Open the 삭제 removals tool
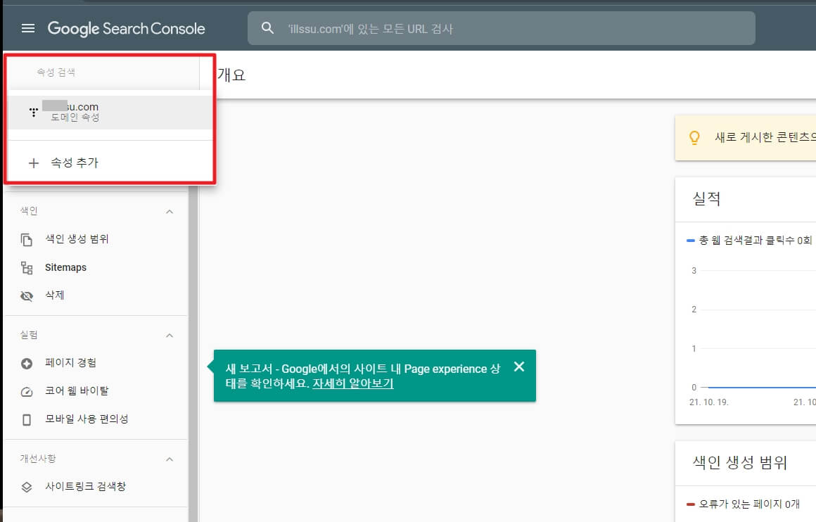Viewport: 816px width, 522px height. (x=55, y=295)
